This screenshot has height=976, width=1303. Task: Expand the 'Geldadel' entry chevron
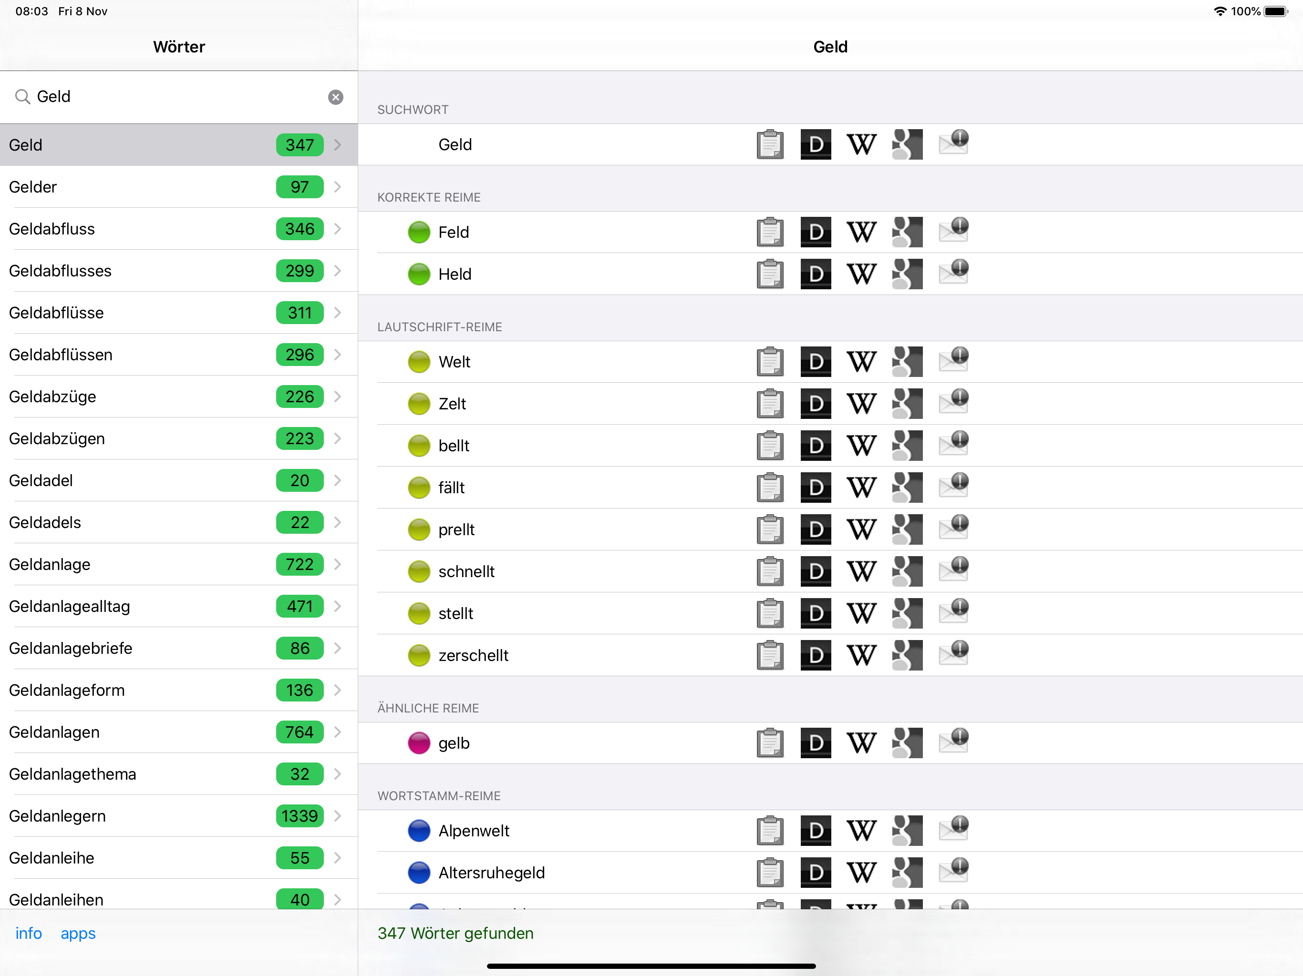tap(338, 480)
